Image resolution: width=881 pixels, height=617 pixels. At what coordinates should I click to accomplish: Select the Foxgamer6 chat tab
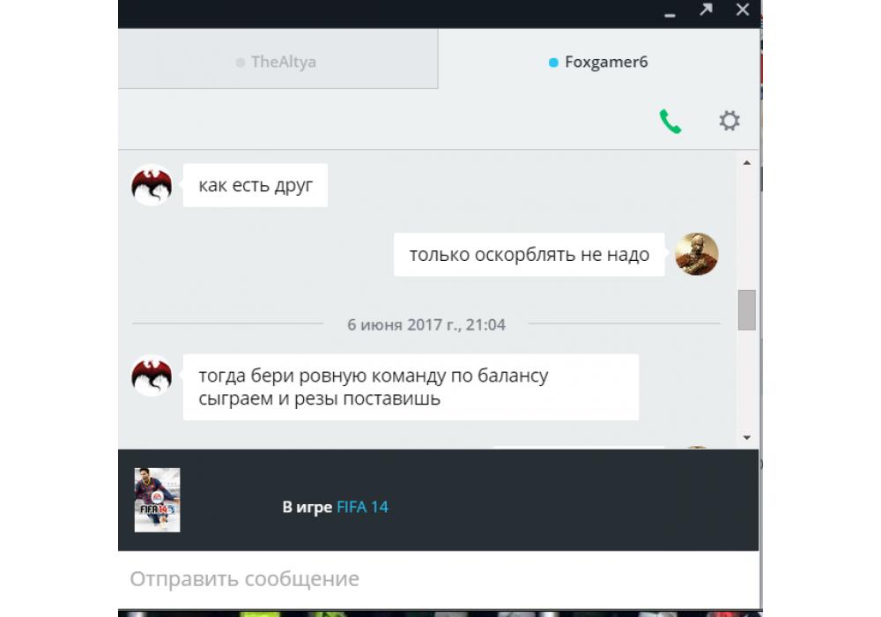tap(598, 63)
